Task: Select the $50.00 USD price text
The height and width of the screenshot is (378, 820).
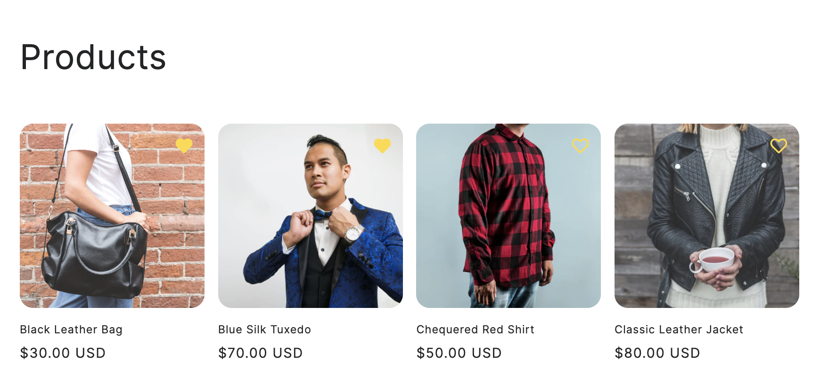Action: coord(459,353)
